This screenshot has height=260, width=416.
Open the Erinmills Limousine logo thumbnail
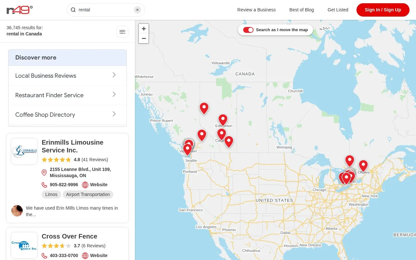pos(24,151)
